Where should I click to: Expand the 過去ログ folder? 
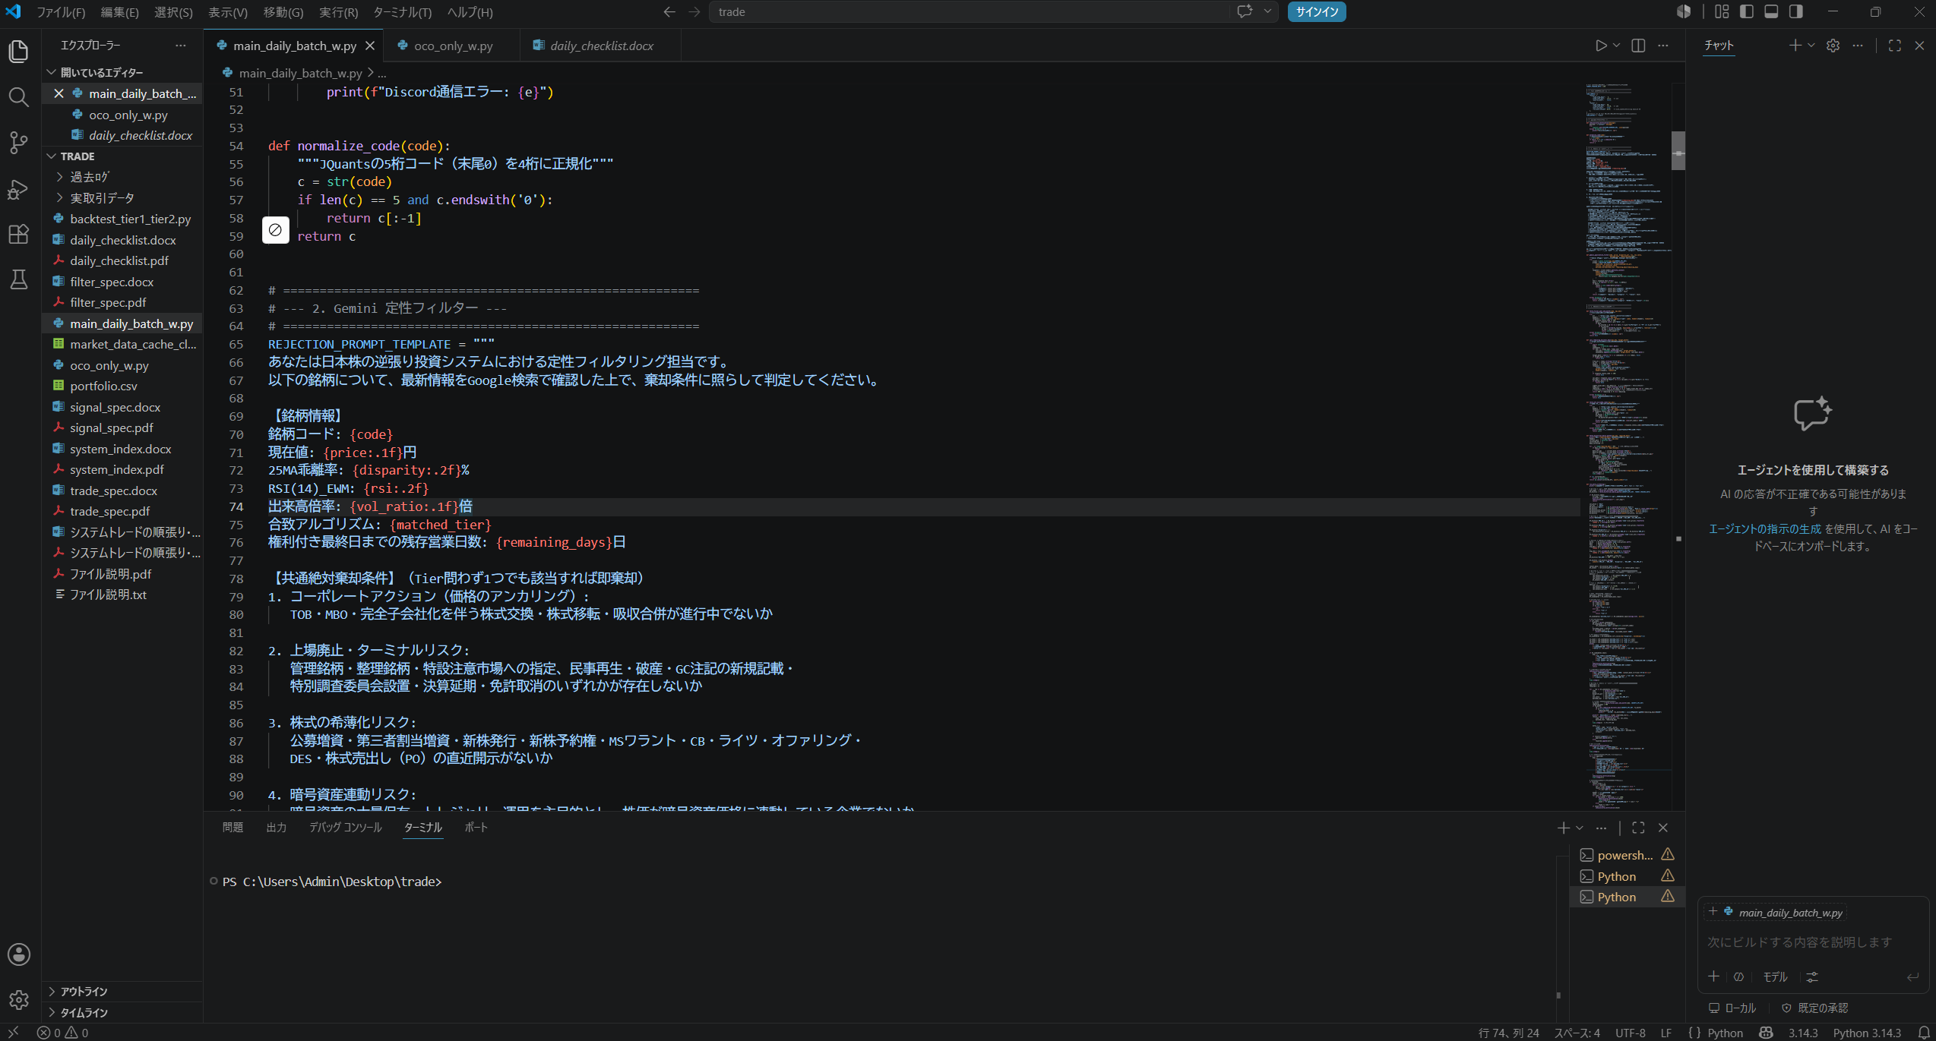[122, 177]
